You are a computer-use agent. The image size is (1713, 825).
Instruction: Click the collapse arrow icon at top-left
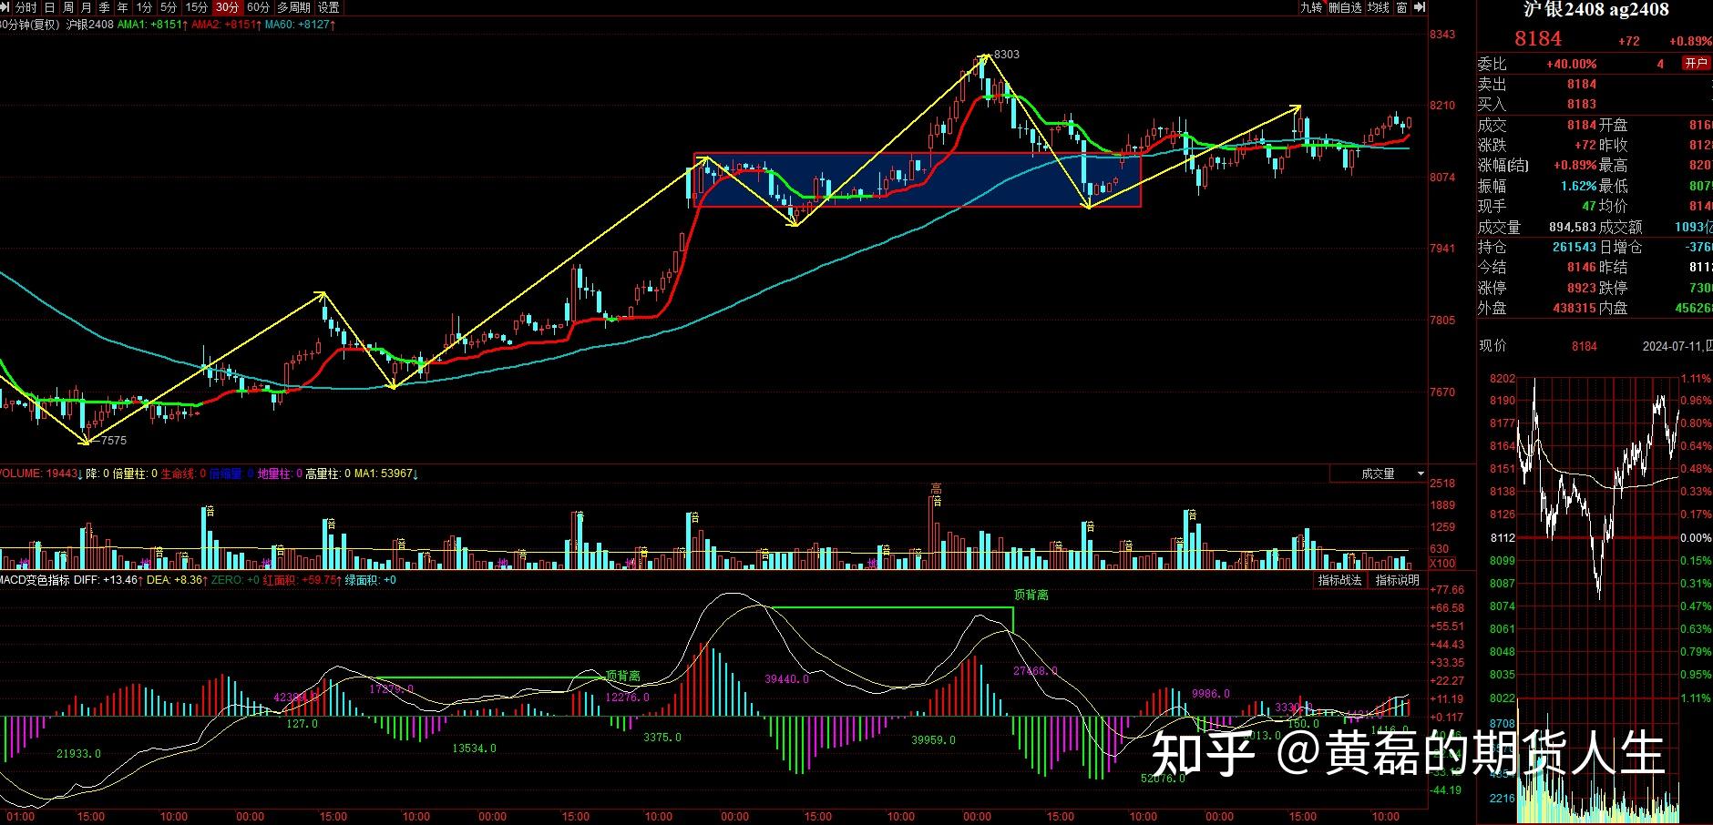point(5,7)
